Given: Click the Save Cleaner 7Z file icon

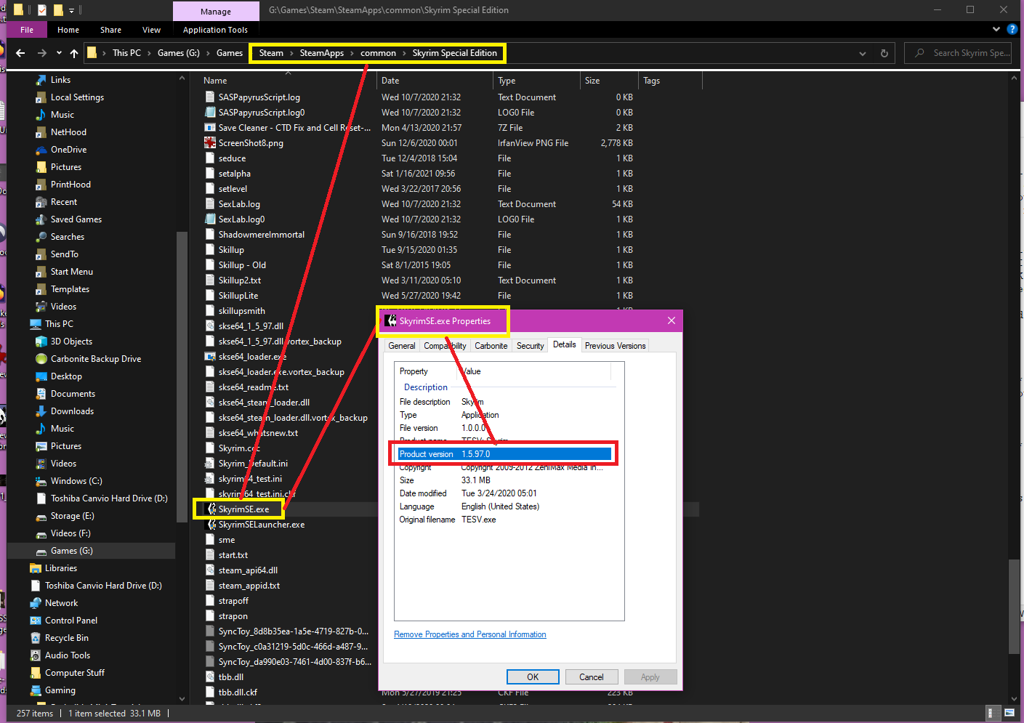Looking at the screenshot, I should (210, 128).
